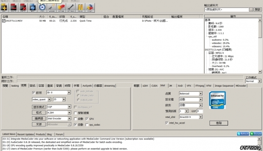Click the EMPTY list toolbar icon
The image size is (263, 151).
click(23, 8)
